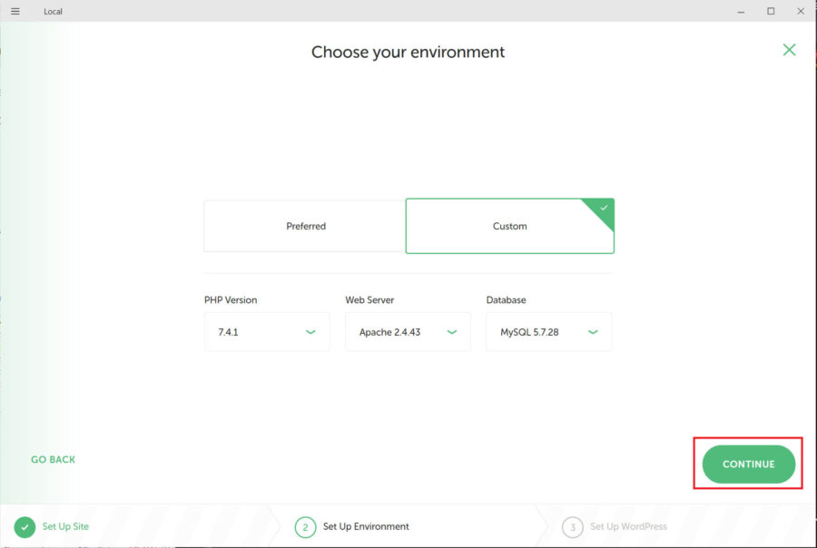Click the step 3 circle icon
This screenshot has height=548, width=817.
pos(573,527)
